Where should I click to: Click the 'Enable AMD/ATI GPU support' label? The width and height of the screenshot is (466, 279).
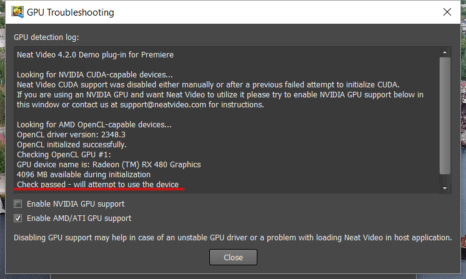tap(79, 218)
